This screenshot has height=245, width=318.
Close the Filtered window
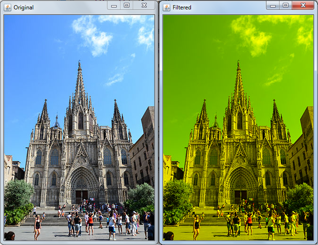303,6
